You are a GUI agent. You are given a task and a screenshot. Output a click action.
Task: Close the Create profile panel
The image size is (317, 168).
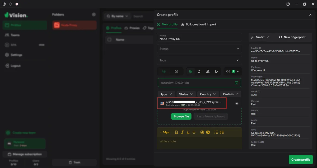[310, 15]
